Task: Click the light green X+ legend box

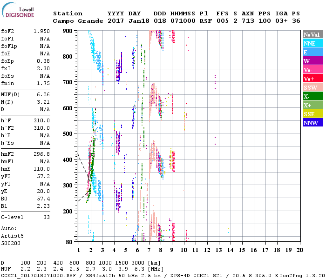Action: click(x=313, y=105)
